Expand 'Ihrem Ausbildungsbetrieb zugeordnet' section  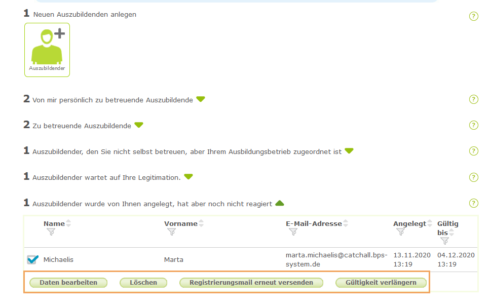point(349,151)
